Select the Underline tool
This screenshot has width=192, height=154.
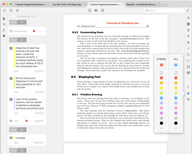188,30
